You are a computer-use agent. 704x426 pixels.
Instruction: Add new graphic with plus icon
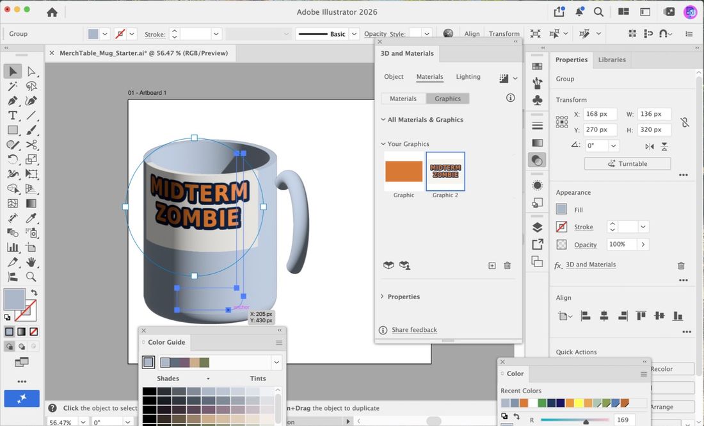tap(492, 266)
